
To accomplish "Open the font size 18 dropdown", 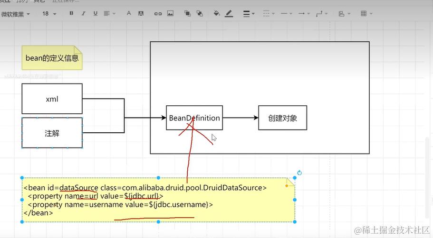I will tap(49, 13).
